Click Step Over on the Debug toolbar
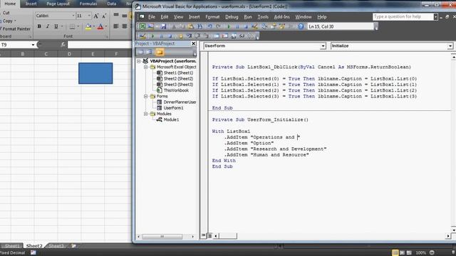456x256 pixels. (197, 36)
